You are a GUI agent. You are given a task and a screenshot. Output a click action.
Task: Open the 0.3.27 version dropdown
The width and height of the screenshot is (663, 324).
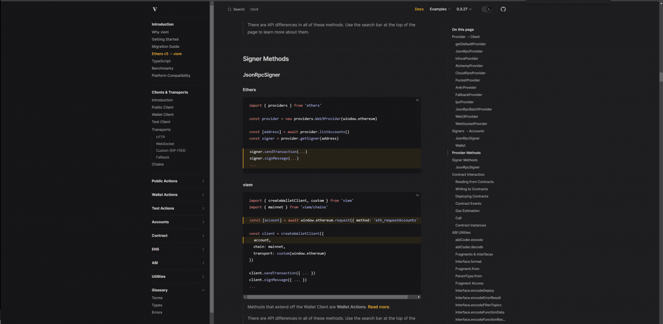(464, 9)
